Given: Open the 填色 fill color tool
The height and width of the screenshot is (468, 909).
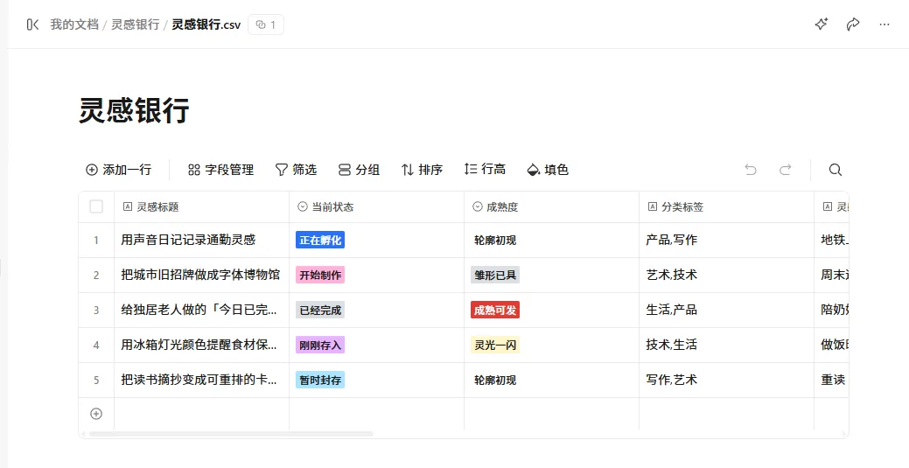Looking at the screenshot, I should 548,170.
